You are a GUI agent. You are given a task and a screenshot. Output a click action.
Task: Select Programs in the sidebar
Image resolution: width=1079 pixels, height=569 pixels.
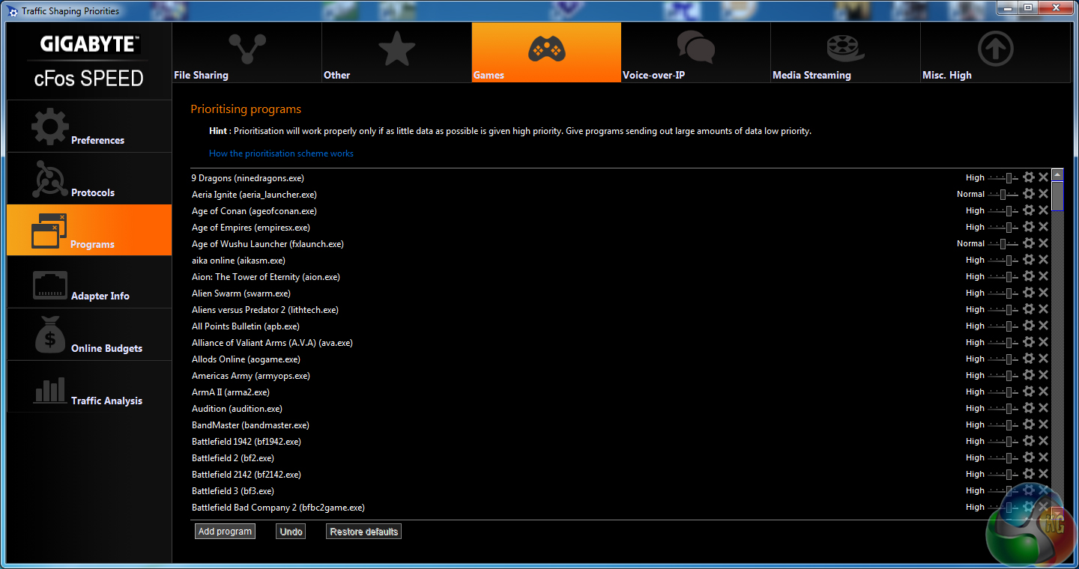tap(89, 231)
